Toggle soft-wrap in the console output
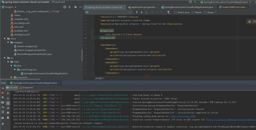 click(8, 103)
